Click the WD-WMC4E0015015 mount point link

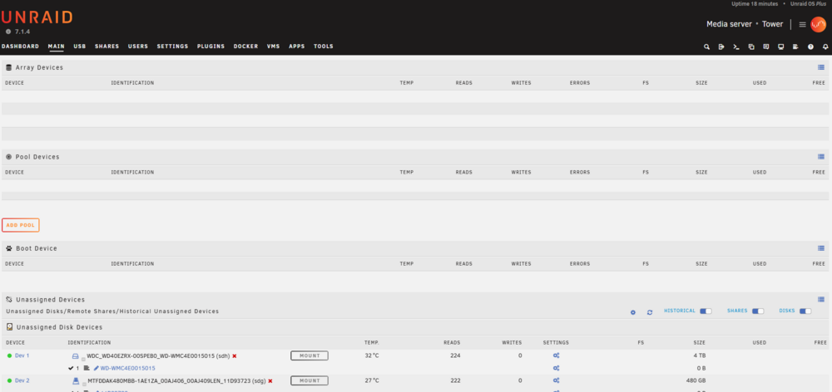click(x=128, y=368)
